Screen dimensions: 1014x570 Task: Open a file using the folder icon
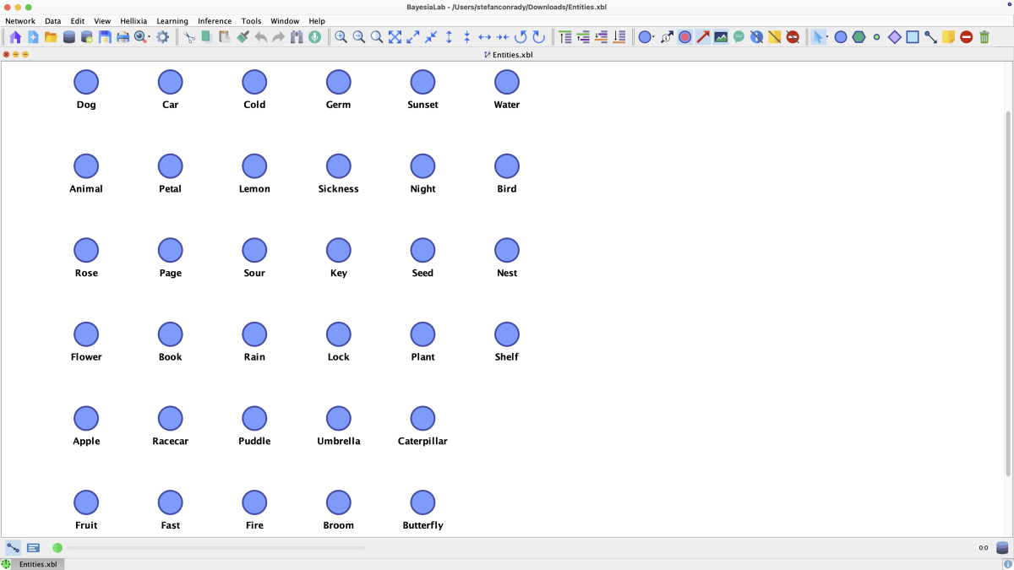(51, 37)
